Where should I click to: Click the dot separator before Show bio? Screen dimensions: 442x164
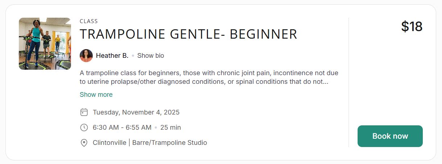coord(133,56)
